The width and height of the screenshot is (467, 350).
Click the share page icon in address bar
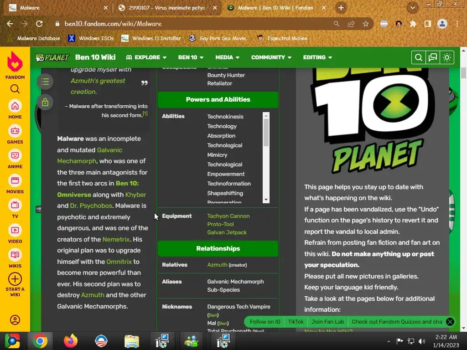351,24
